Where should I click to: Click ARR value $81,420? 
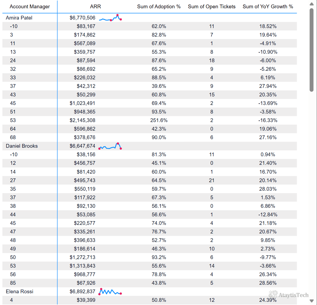point(86,172)
